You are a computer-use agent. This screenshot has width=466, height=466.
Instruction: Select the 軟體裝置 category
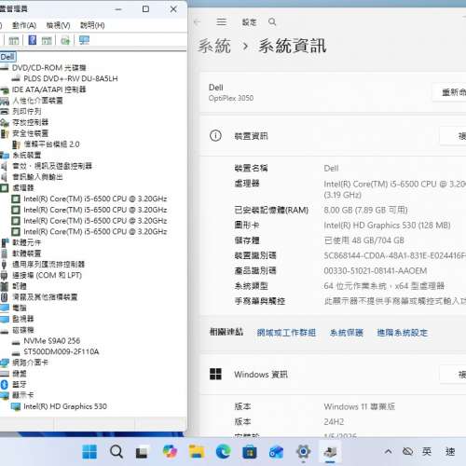coord(26,254)
